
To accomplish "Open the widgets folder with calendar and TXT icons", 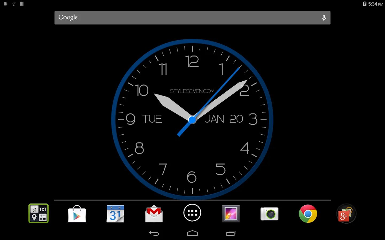I will [38, 213].
